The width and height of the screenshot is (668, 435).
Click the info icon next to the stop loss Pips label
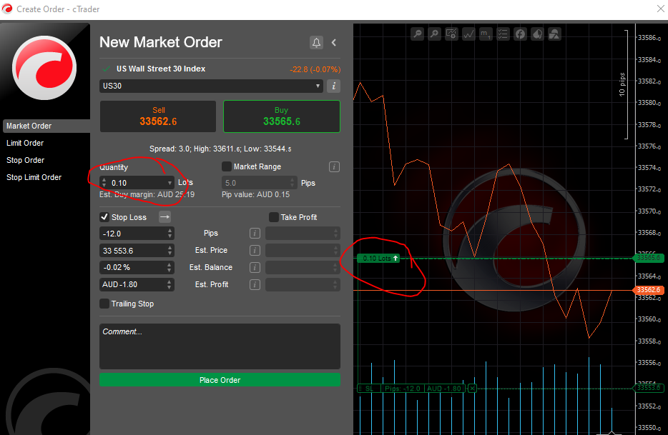255,234
